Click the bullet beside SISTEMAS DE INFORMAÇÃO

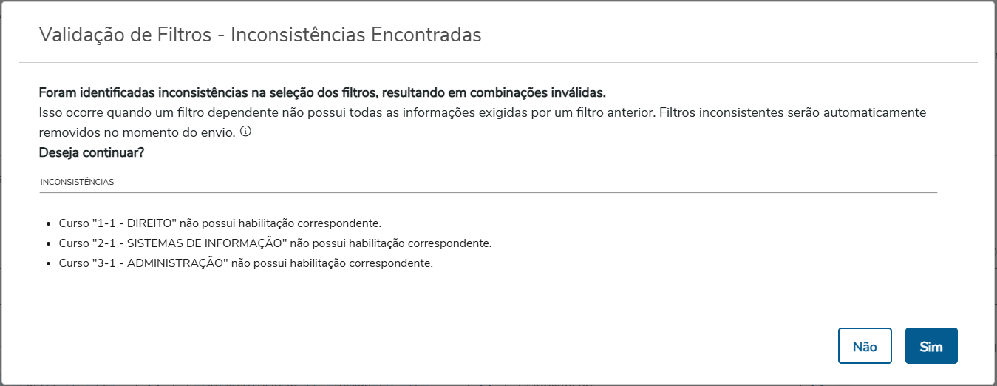pos(50,243)
